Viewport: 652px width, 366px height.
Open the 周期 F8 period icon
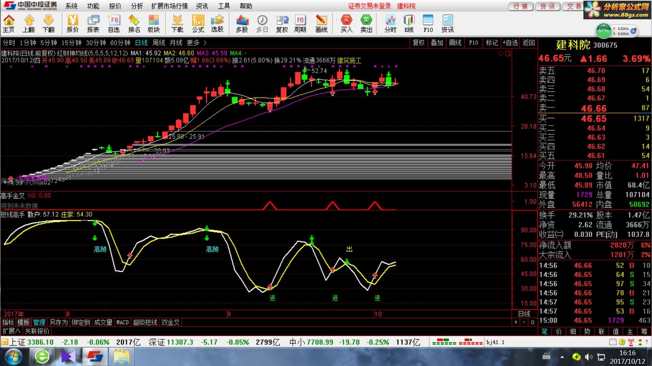tap(300, 24)
